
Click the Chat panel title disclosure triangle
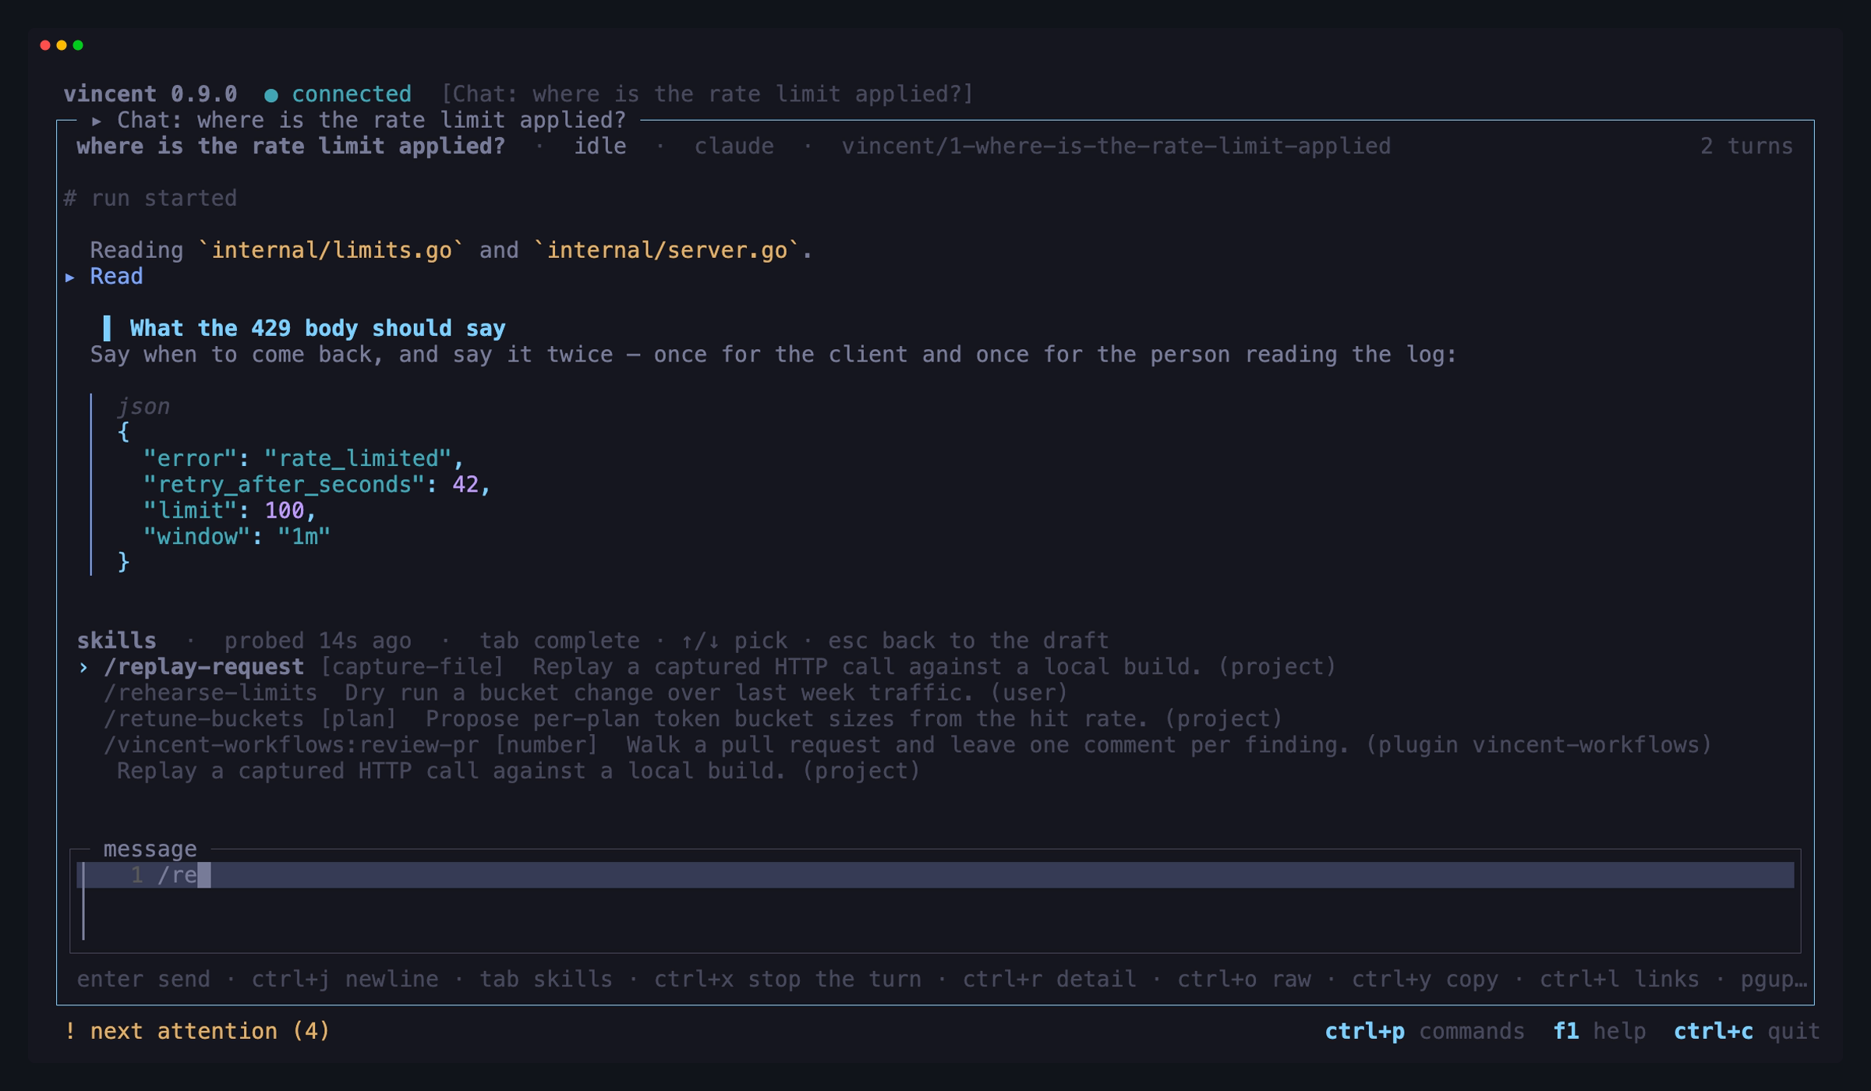97,121
